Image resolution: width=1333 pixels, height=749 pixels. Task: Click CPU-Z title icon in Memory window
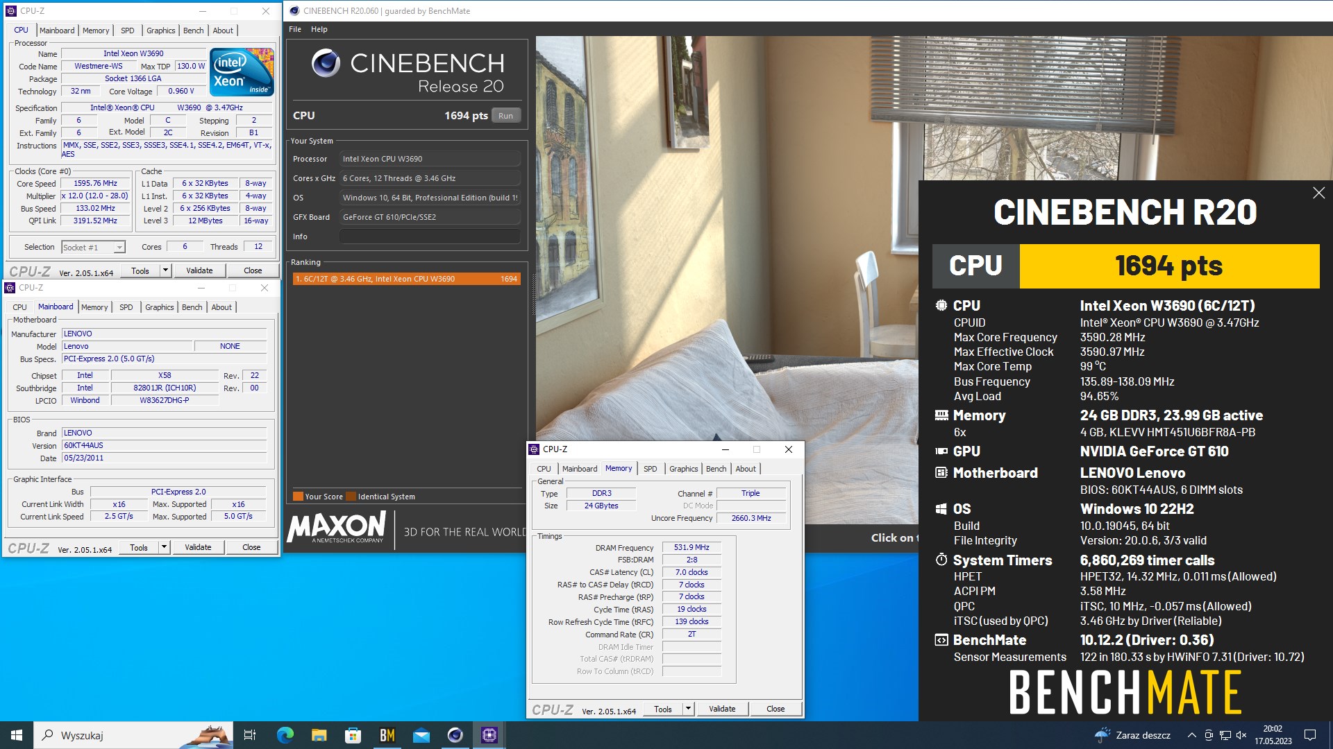point(533,449)
